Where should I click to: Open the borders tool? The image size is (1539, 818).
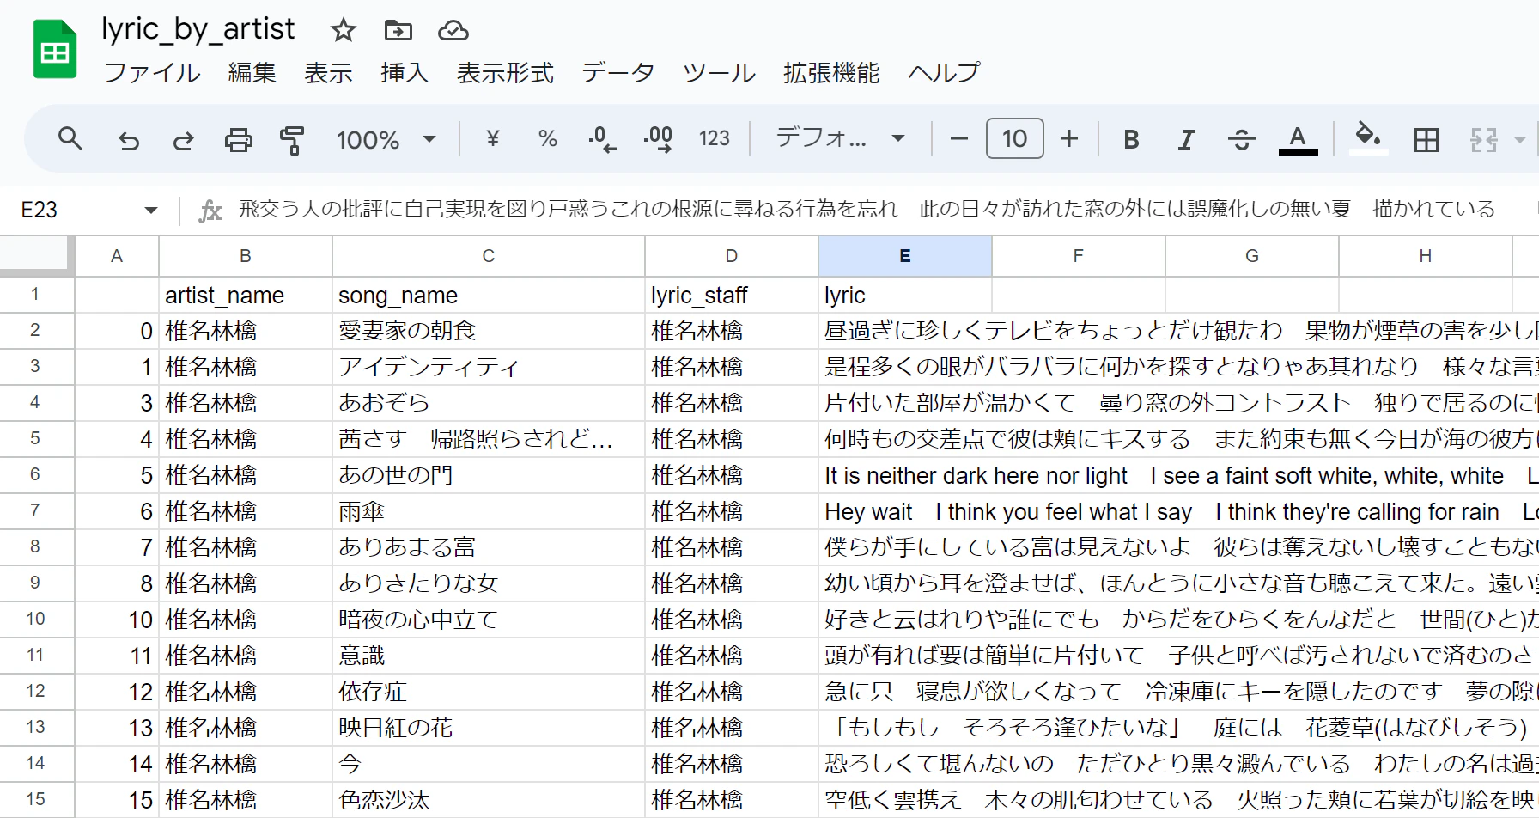point(1426,139)
